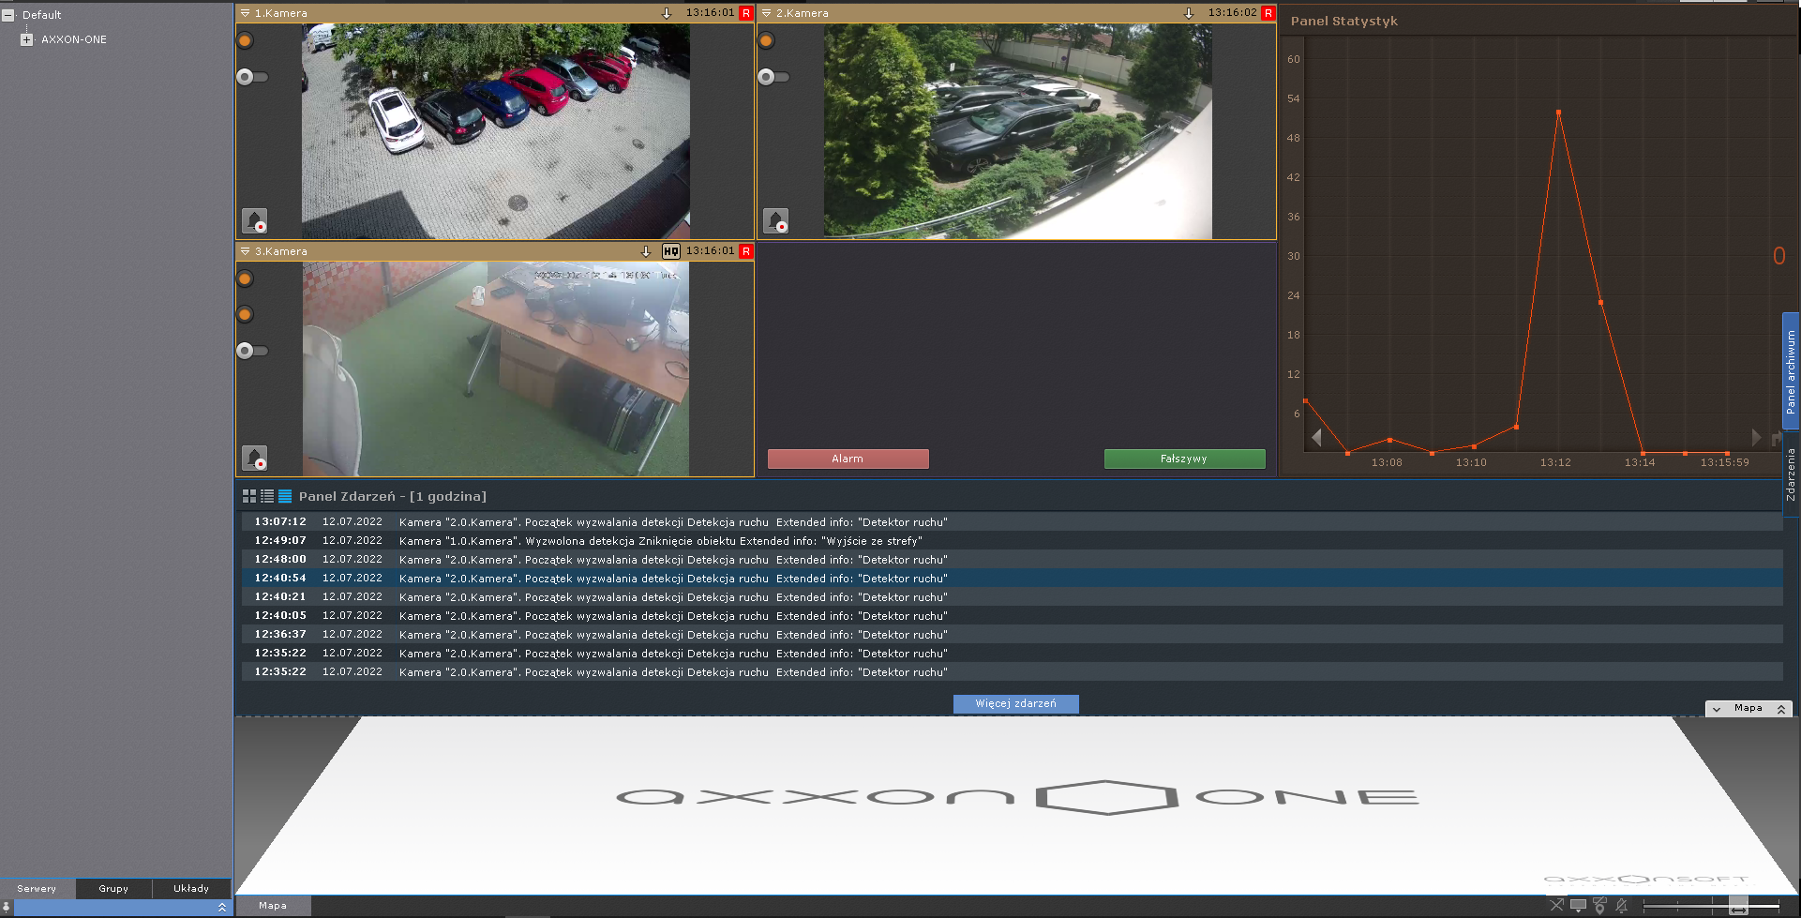Click the map pin icon in bottom bar
This screenshot has height=918, width=1801.
click(x=1599, y=906)
